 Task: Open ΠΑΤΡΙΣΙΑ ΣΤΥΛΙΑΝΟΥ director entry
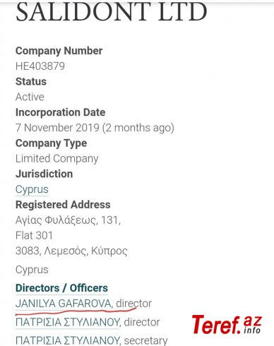pyautogui.click(x=68, y=322)
